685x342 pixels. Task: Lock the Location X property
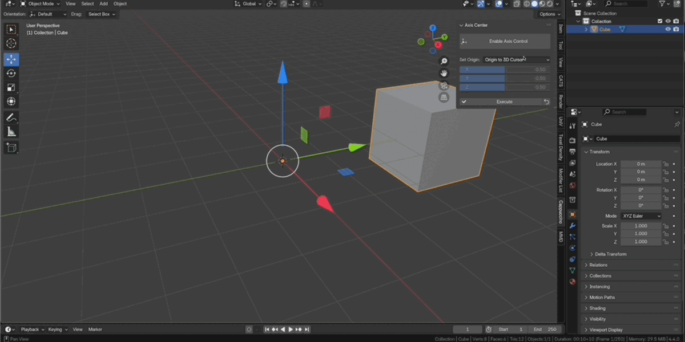666,164
